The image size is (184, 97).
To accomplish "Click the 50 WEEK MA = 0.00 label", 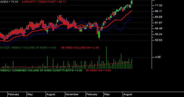I will coord(98,71).
